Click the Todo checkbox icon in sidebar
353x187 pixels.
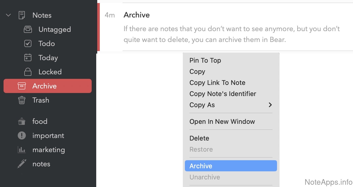pos(28,43)
